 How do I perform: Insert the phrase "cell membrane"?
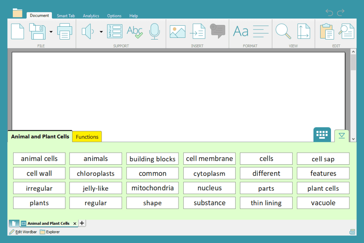pos(209,159)
